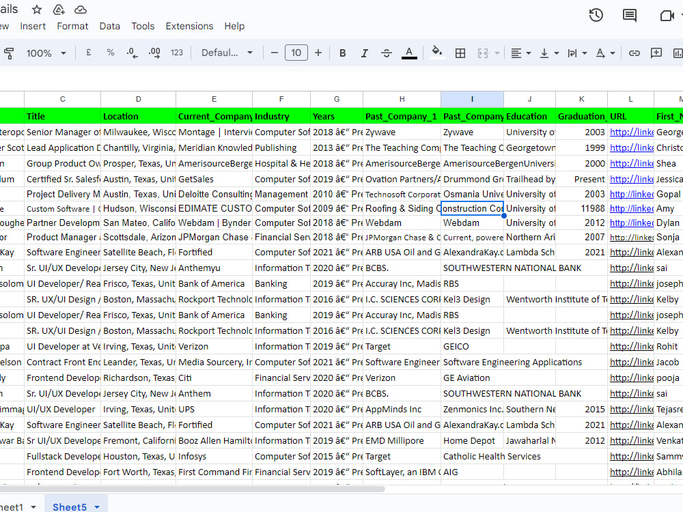This screenshot has height=512, width=683.
Task: Select the GetSales company cell
Action: click(x=214, y=179)
